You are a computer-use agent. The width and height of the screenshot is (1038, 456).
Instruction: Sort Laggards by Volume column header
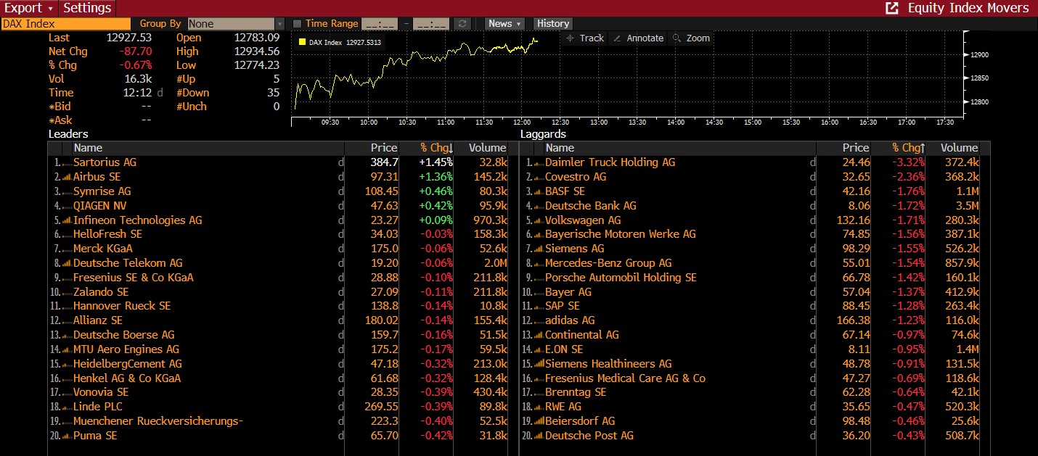[x=959, y=148]
